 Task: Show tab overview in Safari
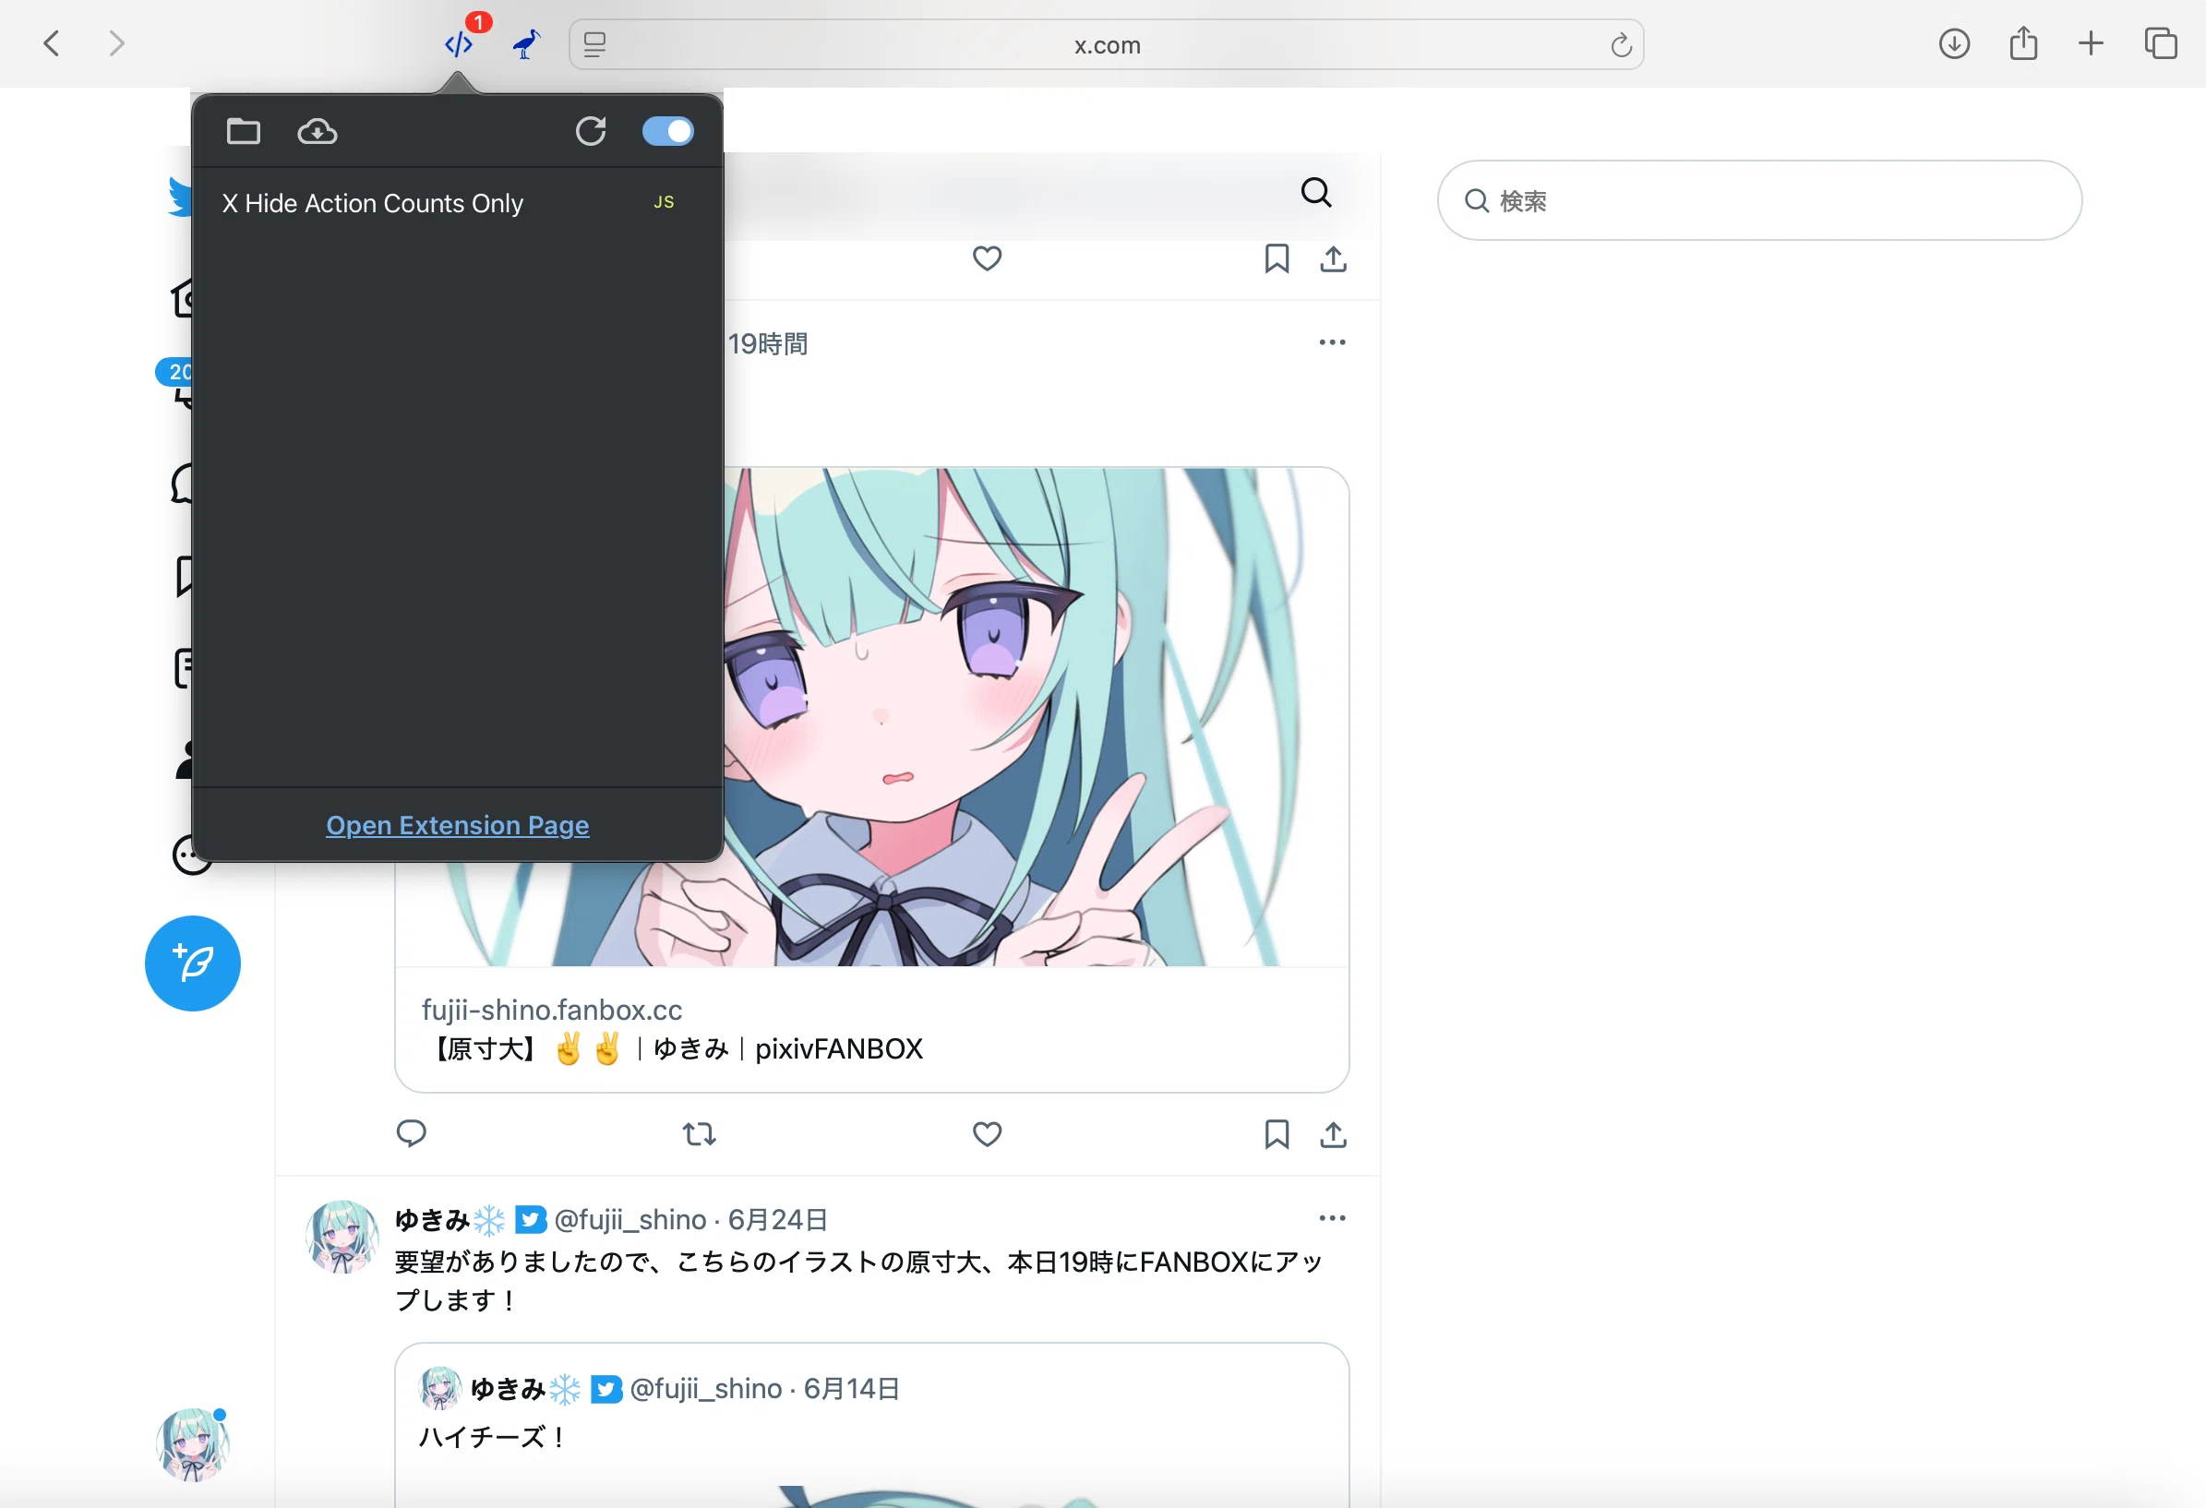point(2162,43)
